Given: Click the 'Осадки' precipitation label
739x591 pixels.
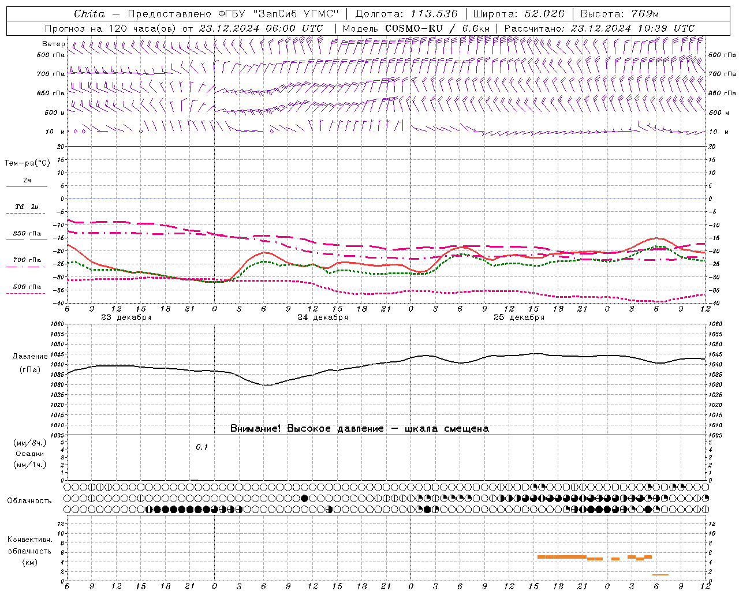Looking at the screenshot, I should (30, 454).
